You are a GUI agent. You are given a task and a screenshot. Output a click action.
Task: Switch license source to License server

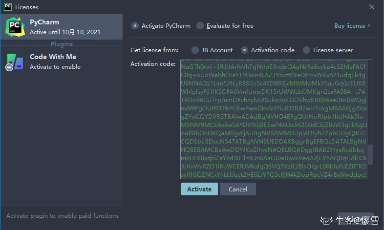pyautogui.click(x=306, y=50)
